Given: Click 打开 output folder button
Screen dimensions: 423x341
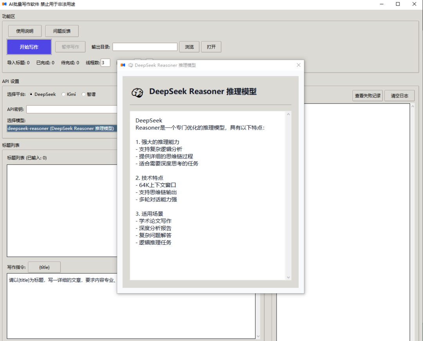Looking at the screenshot, I should click(211, 47).
